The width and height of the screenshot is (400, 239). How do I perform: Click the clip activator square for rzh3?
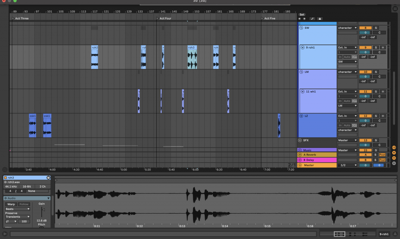coord(5,178)
